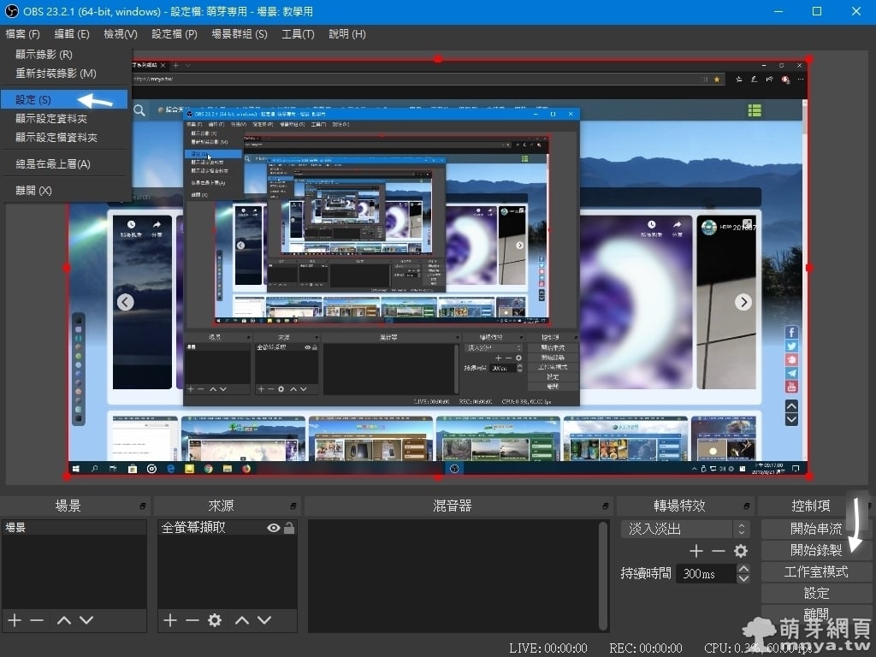Click the top-center red resize handle
Viewport: 876px width, 657px height.
coord(438,59)
